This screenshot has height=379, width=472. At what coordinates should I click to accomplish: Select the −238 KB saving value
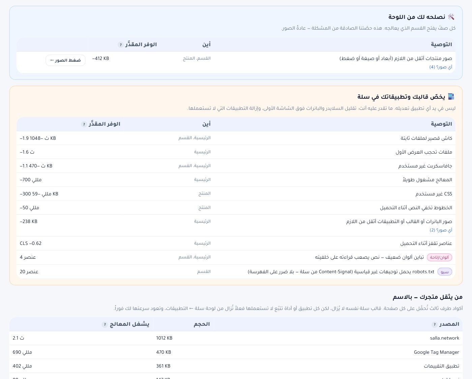coord(29,221)
